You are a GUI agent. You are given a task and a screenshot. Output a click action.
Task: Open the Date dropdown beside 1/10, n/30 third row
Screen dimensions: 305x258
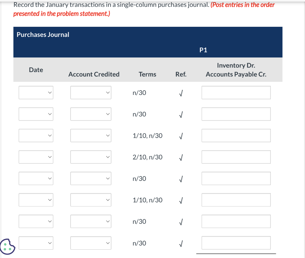point(36,135)
